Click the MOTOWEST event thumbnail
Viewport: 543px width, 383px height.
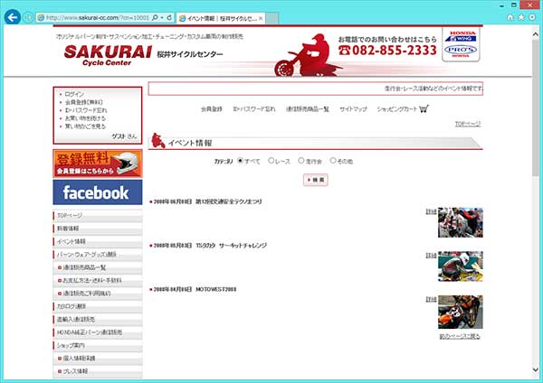[x=461, y=312]
